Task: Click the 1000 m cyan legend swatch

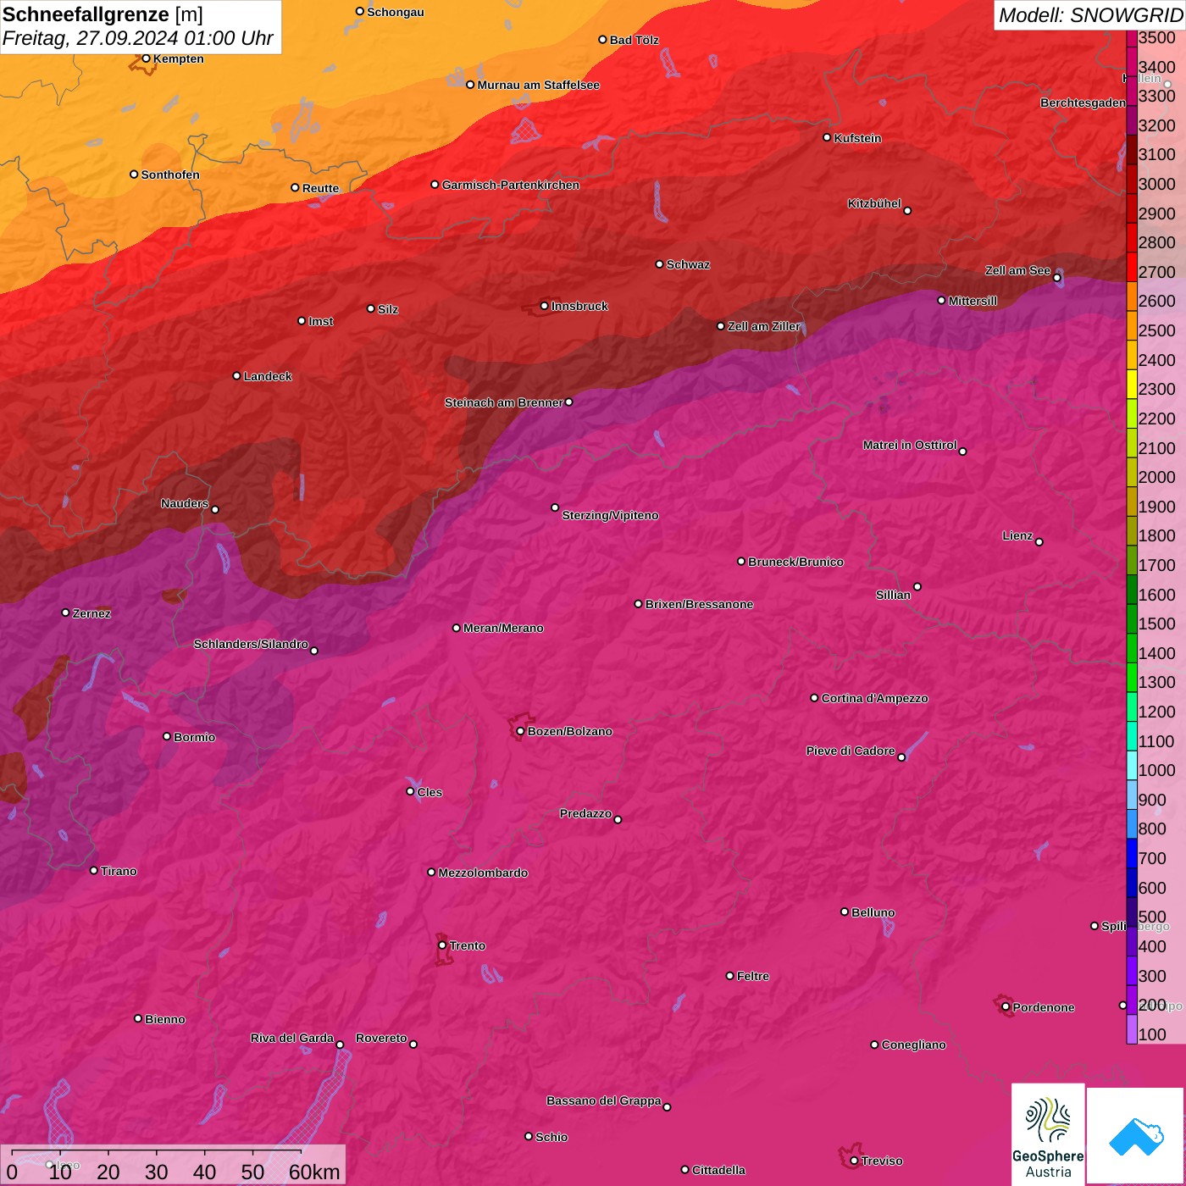Action: [x=1132, y=765]
